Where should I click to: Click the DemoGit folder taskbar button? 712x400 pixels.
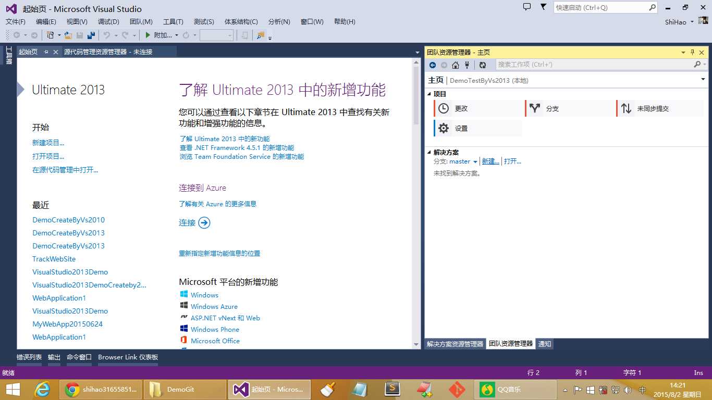pos(185,390)
